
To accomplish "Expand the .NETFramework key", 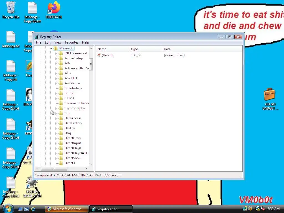I will click(56, 54).
